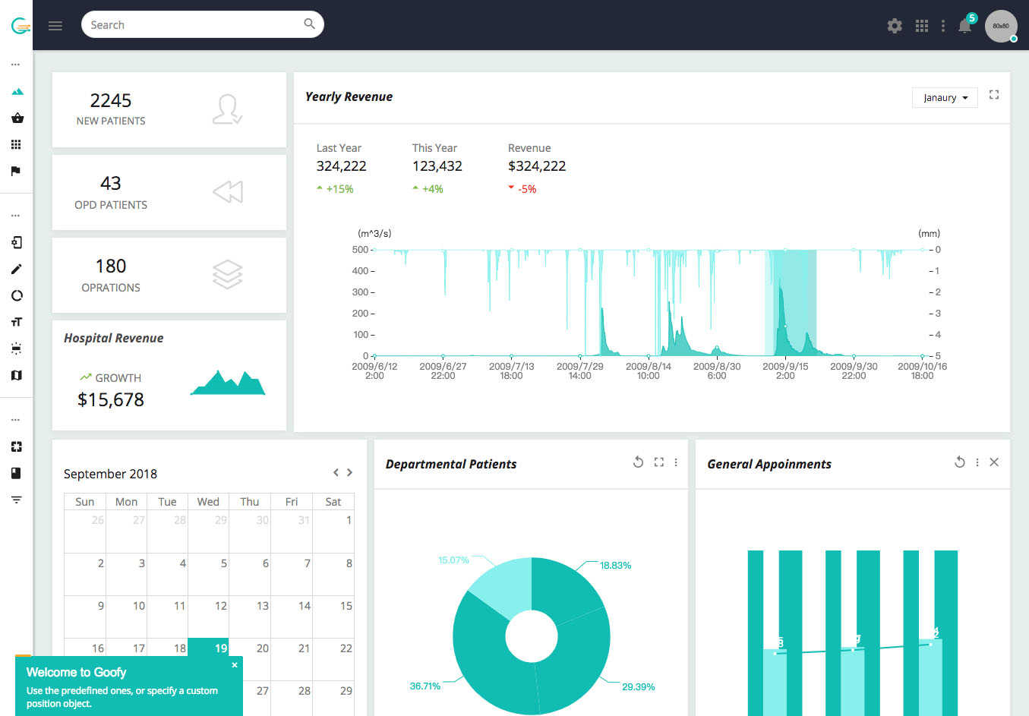Click the Goofy logo at top left
This screenshot has width=1029, height=716.
(21, 27)
